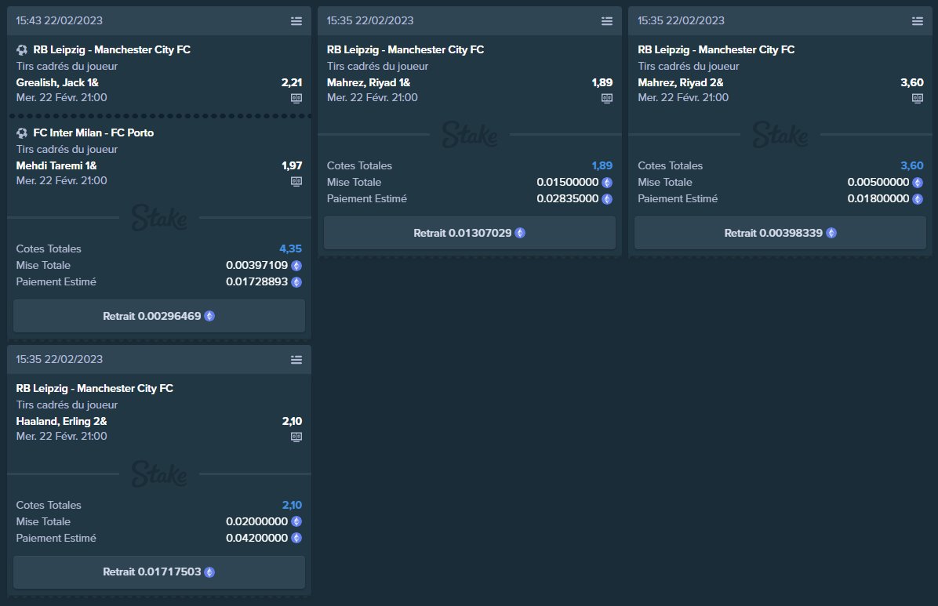Screen dimensions: 938x606
Task: Open RB Leipzig match link in Haaland slip
Action: pos(95,388)
